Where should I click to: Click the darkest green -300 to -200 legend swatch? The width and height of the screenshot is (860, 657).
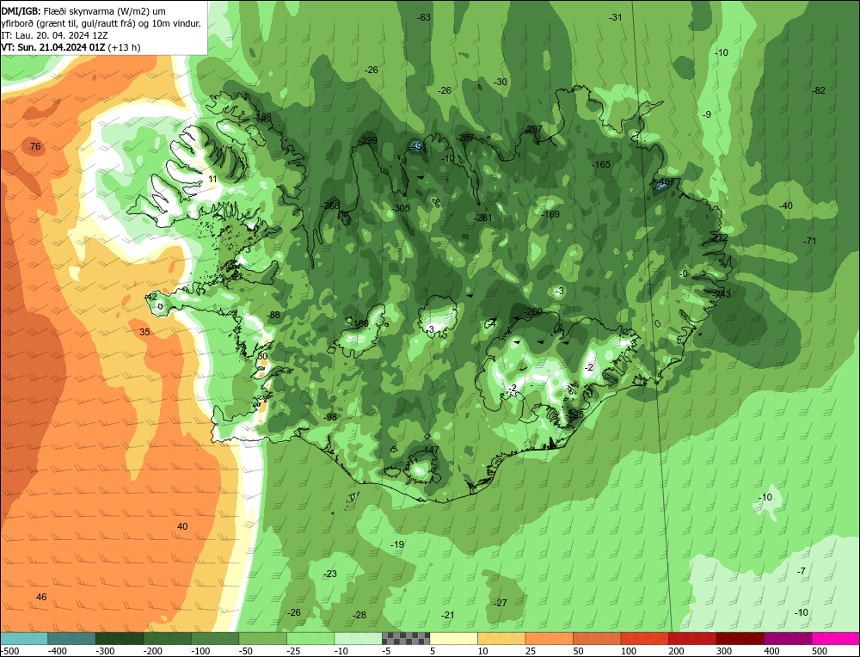(120, 638)
